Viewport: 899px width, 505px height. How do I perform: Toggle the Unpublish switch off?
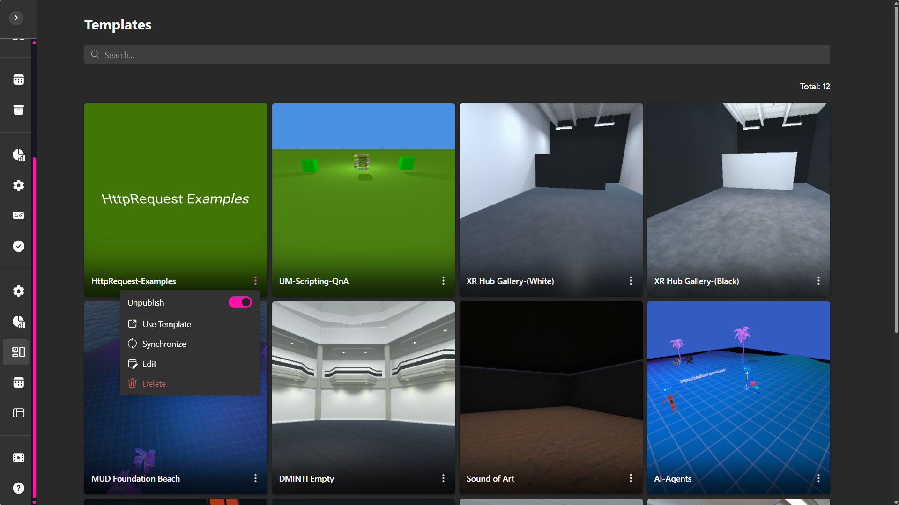(x=240, y=302)
